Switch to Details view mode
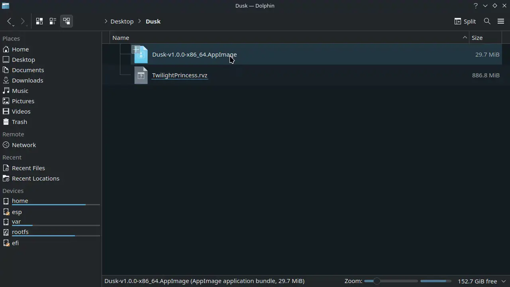Viewport: 510px width, 287px height. point(67,21)
